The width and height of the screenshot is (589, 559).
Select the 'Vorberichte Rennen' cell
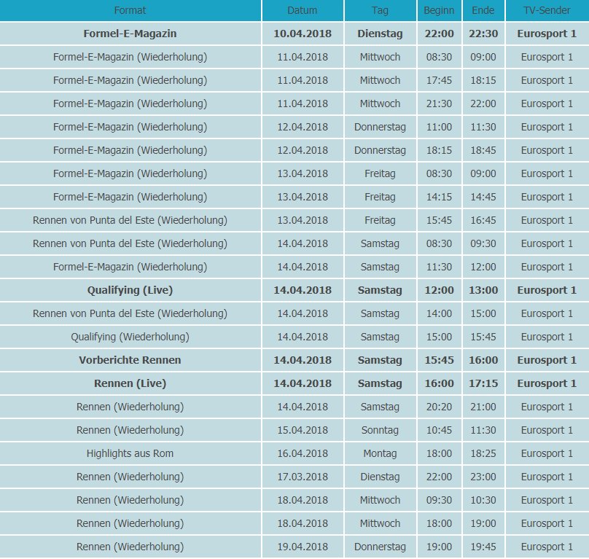pos(130,360)
